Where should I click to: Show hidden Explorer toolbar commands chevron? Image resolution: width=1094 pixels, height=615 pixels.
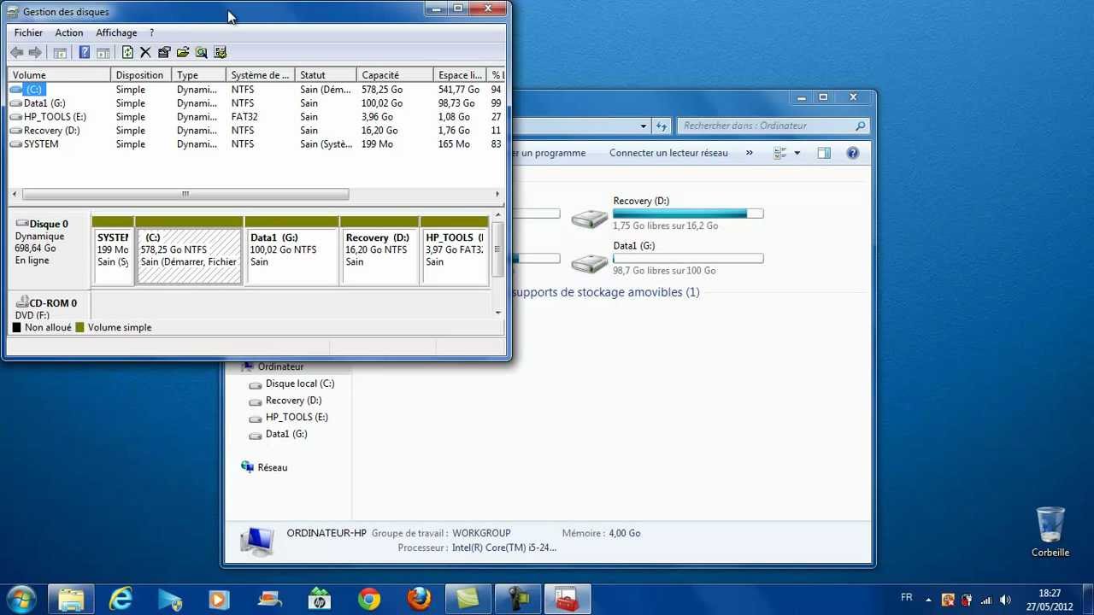[x=749, y=153]
